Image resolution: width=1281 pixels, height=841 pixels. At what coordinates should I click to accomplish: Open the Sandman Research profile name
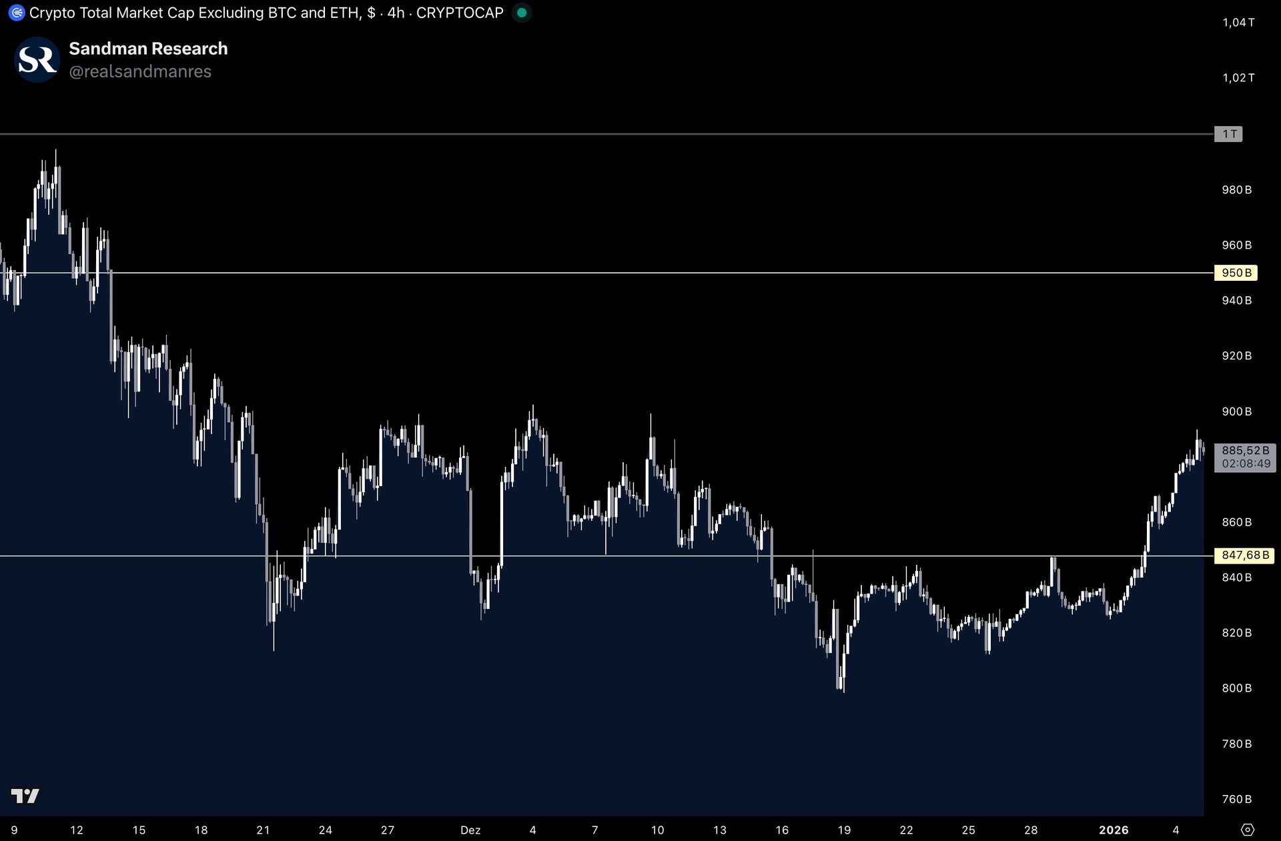click(x=148, y=49)
